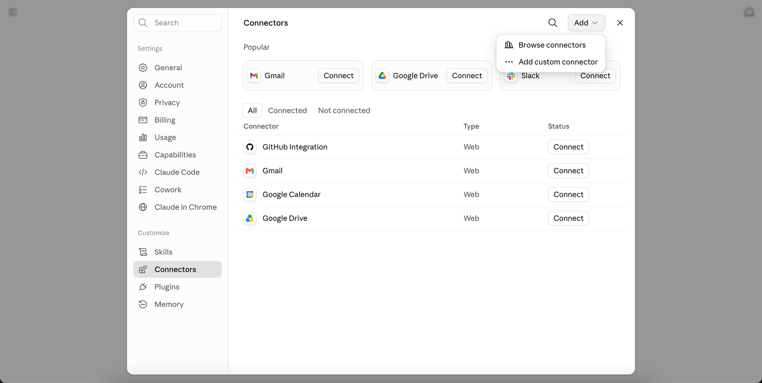Viewport: 762px width, 383px height.
Task: Click the Capabilities briefcase icon
Action: pyautogui.click(x=143, y=155)
